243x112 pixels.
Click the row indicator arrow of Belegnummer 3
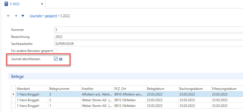click(14, 94)
